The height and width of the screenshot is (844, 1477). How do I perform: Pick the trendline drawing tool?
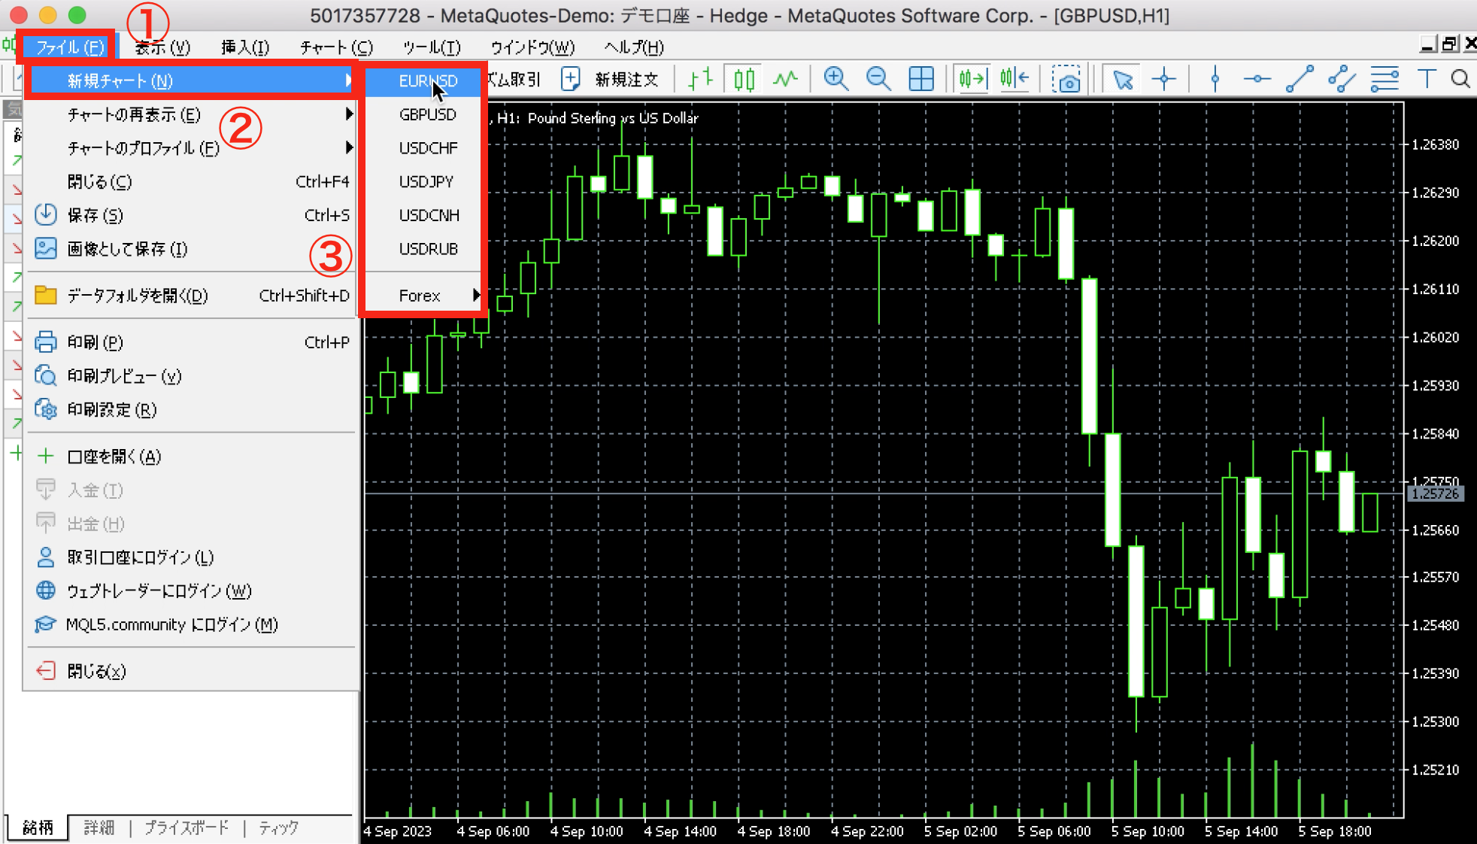[1300, 79]
